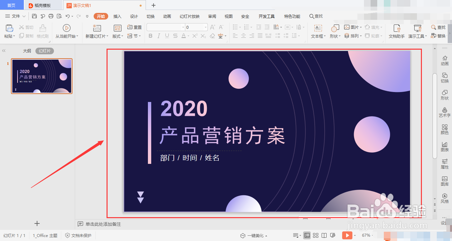Open the 文本框 text box tool

click(317, 32)
